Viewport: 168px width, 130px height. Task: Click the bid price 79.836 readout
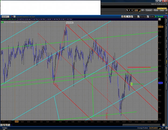159,17
